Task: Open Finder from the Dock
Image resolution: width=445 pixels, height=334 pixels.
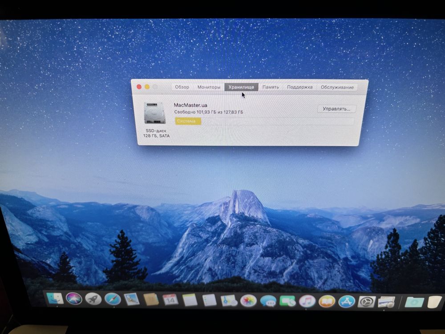Action: [55, 298]
